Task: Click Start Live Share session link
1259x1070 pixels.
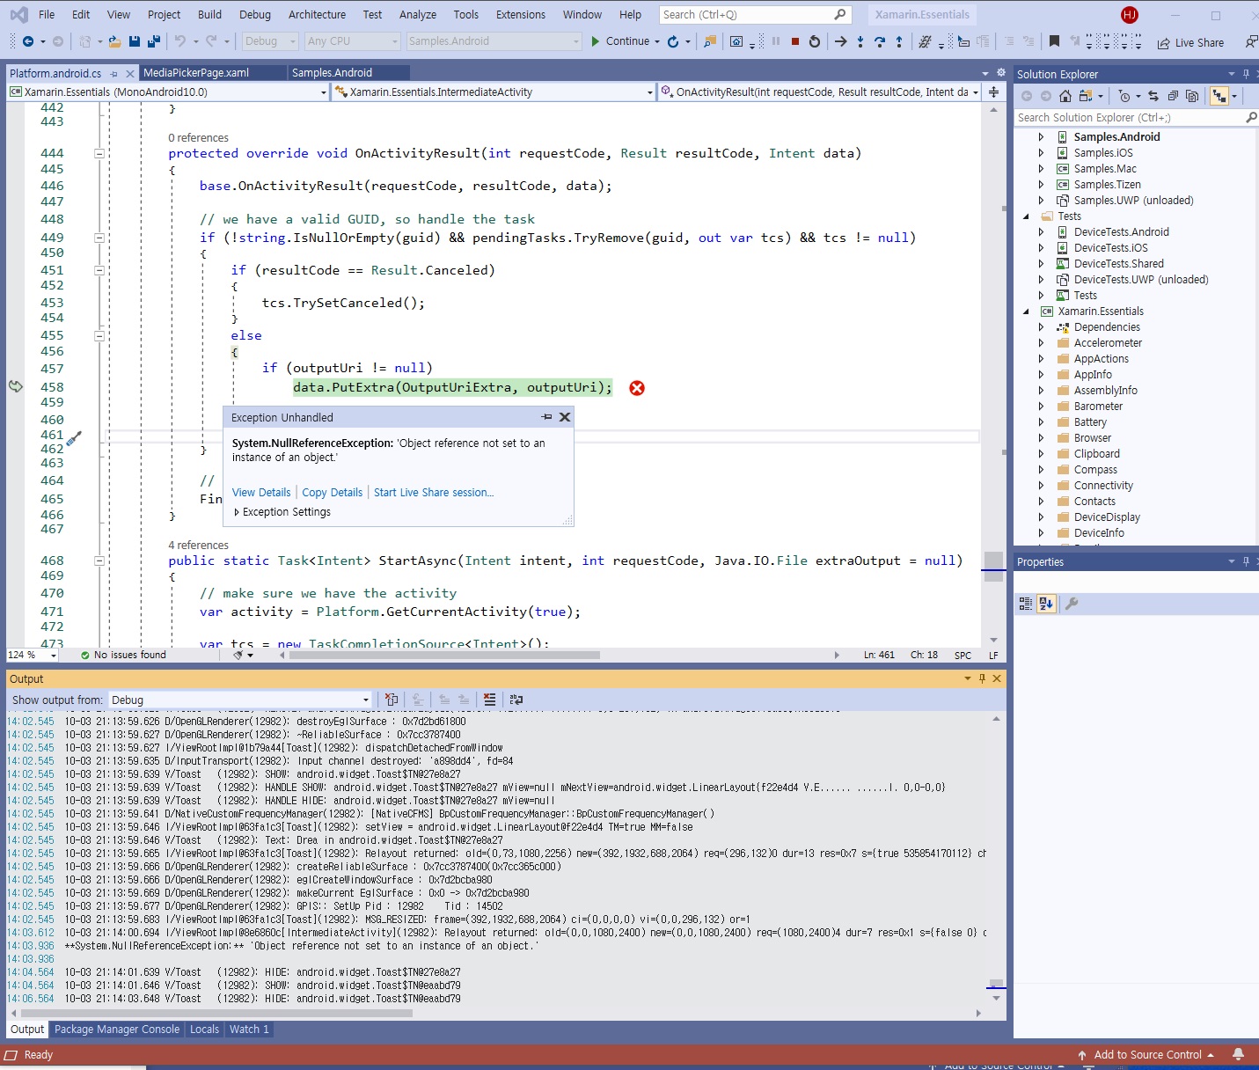Action: click(x=433, y=492)
